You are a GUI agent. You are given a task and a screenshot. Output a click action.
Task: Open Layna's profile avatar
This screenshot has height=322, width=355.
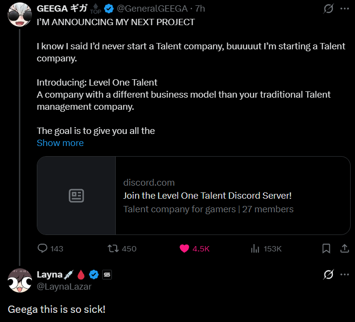(x=20, y=280)
